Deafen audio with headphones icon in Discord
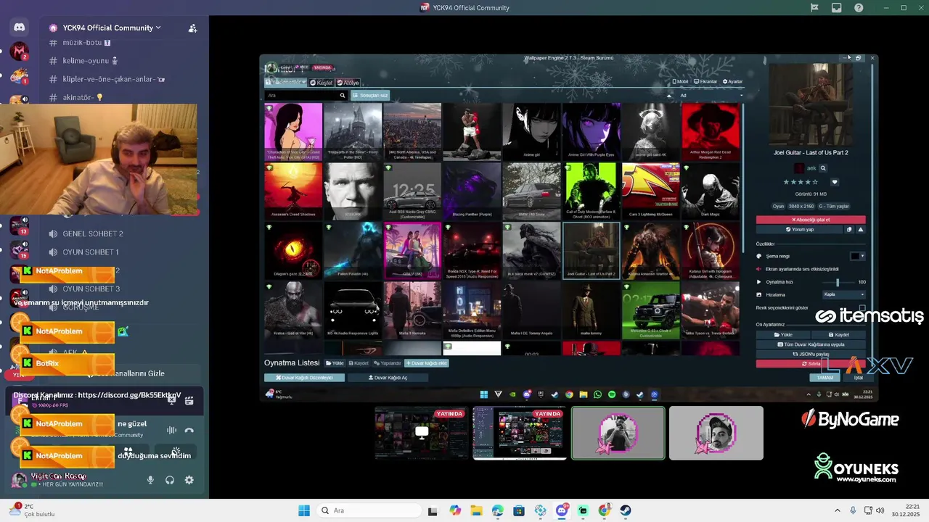The image size is (929, 522). click(x=170, y=480)
